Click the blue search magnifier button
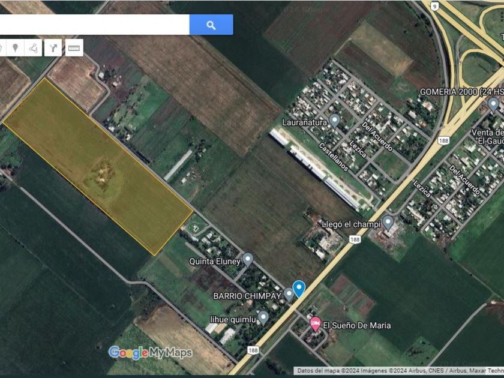 point(211,25)
